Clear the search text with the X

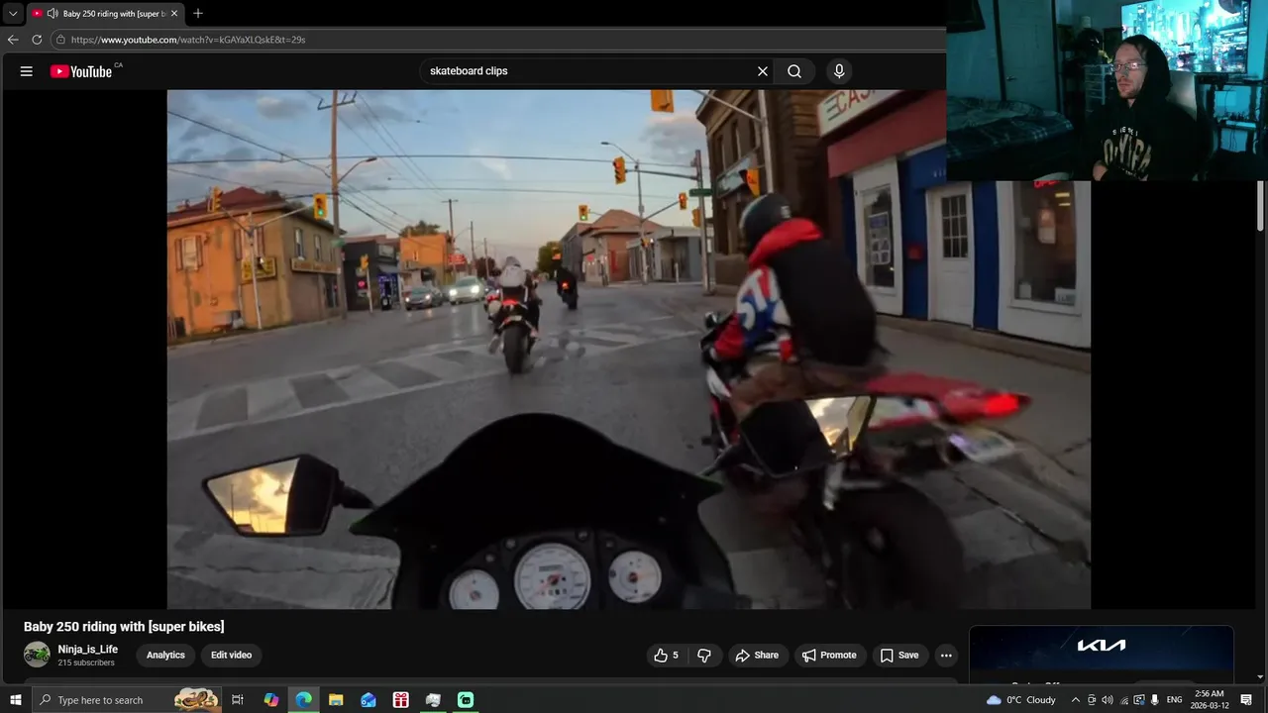tap(763, 71)
